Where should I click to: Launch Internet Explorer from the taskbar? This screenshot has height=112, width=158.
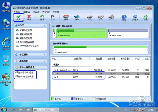coord(13,110)
